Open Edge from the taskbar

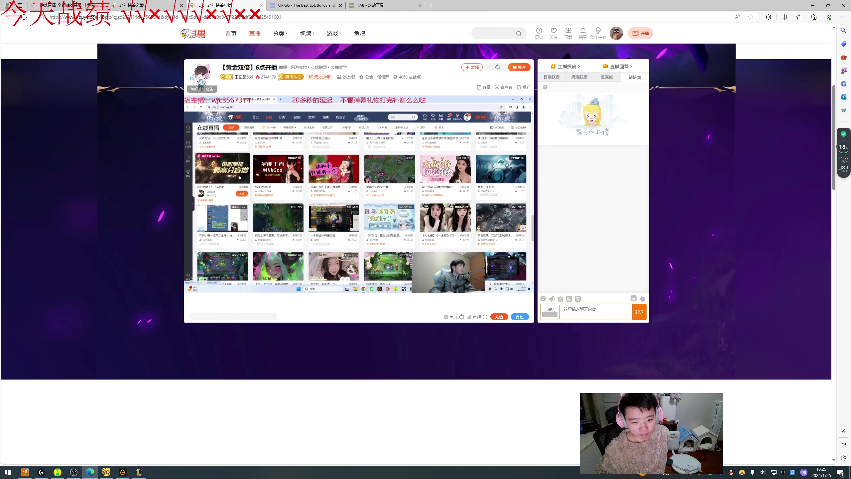click(x=90, y=472)
